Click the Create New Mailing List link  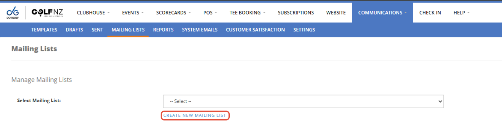point(195,116)
